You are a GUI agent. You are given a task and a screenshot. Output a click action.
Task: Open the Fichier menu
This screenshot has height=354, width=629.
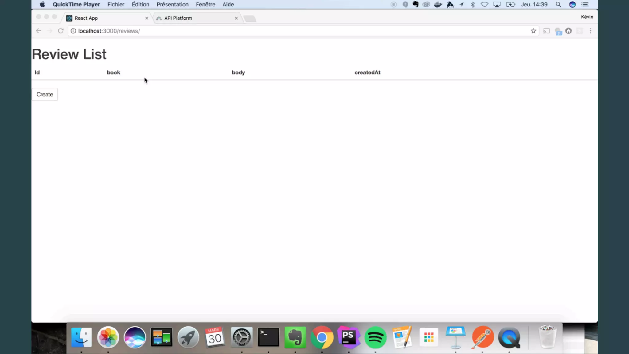coord(116,4)
